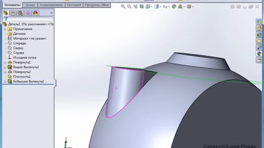Click the panel splitter handle
Screen dimensions: 264x148
(55, 83)
